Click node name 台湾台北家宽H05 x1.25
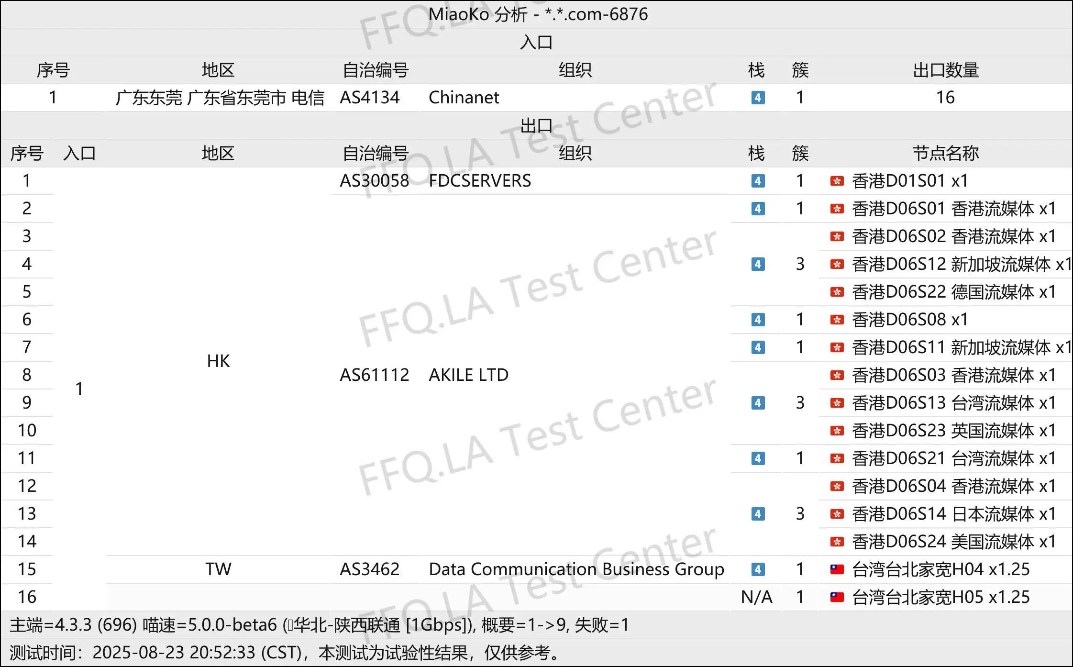The width and height of the screenshot is (1073, 667). (941, 597)
